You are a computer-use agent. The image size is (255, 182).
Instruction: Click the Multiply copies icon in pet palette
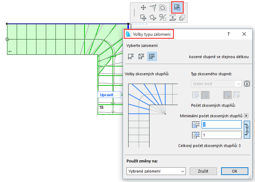182,17
